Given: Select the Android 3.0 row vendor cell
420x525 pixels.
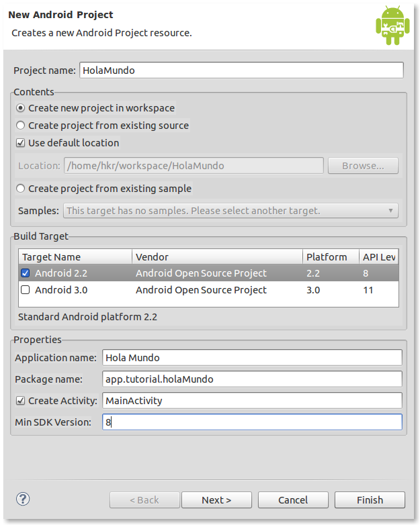Looking at the screenshot, I should click(201, 290).
